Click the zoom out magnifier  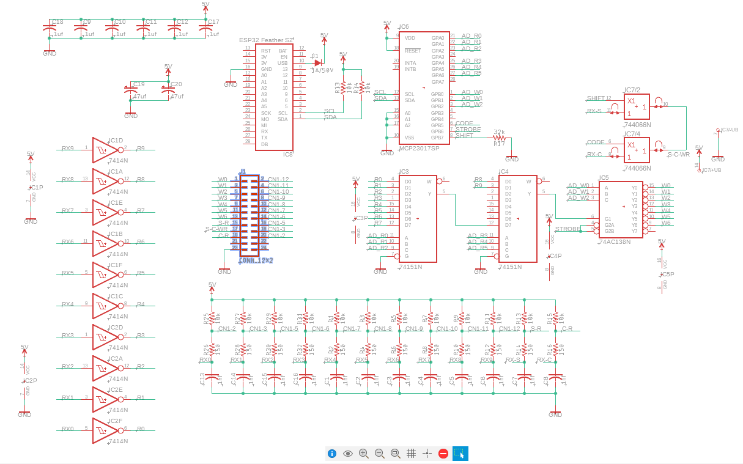380,453
